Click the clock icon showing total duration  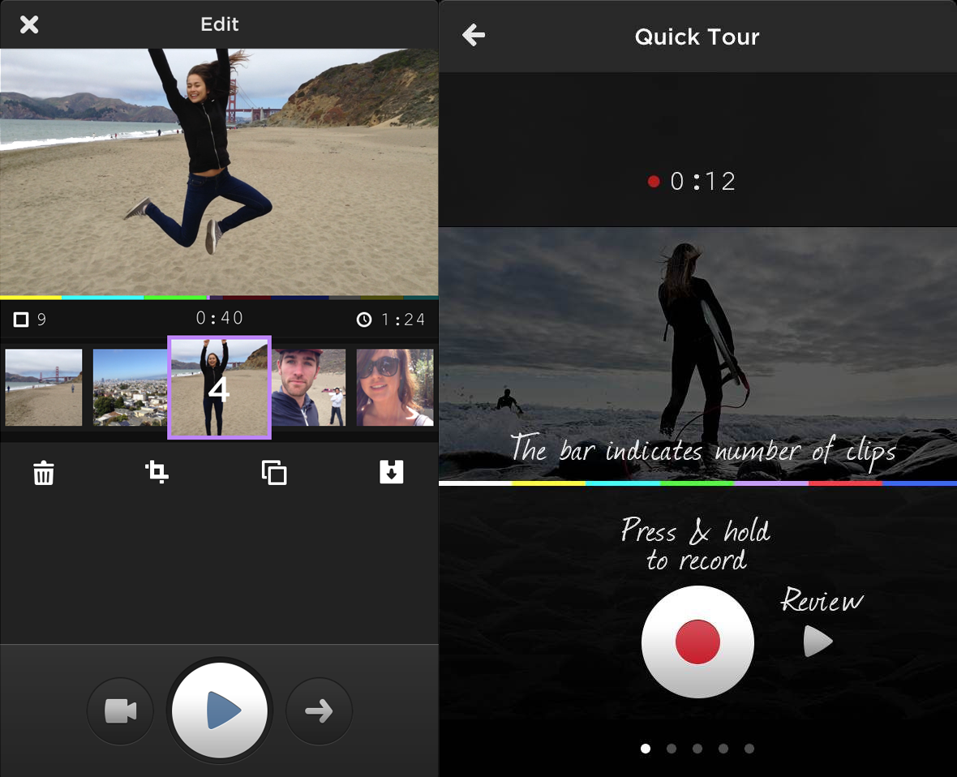[366, 319]
